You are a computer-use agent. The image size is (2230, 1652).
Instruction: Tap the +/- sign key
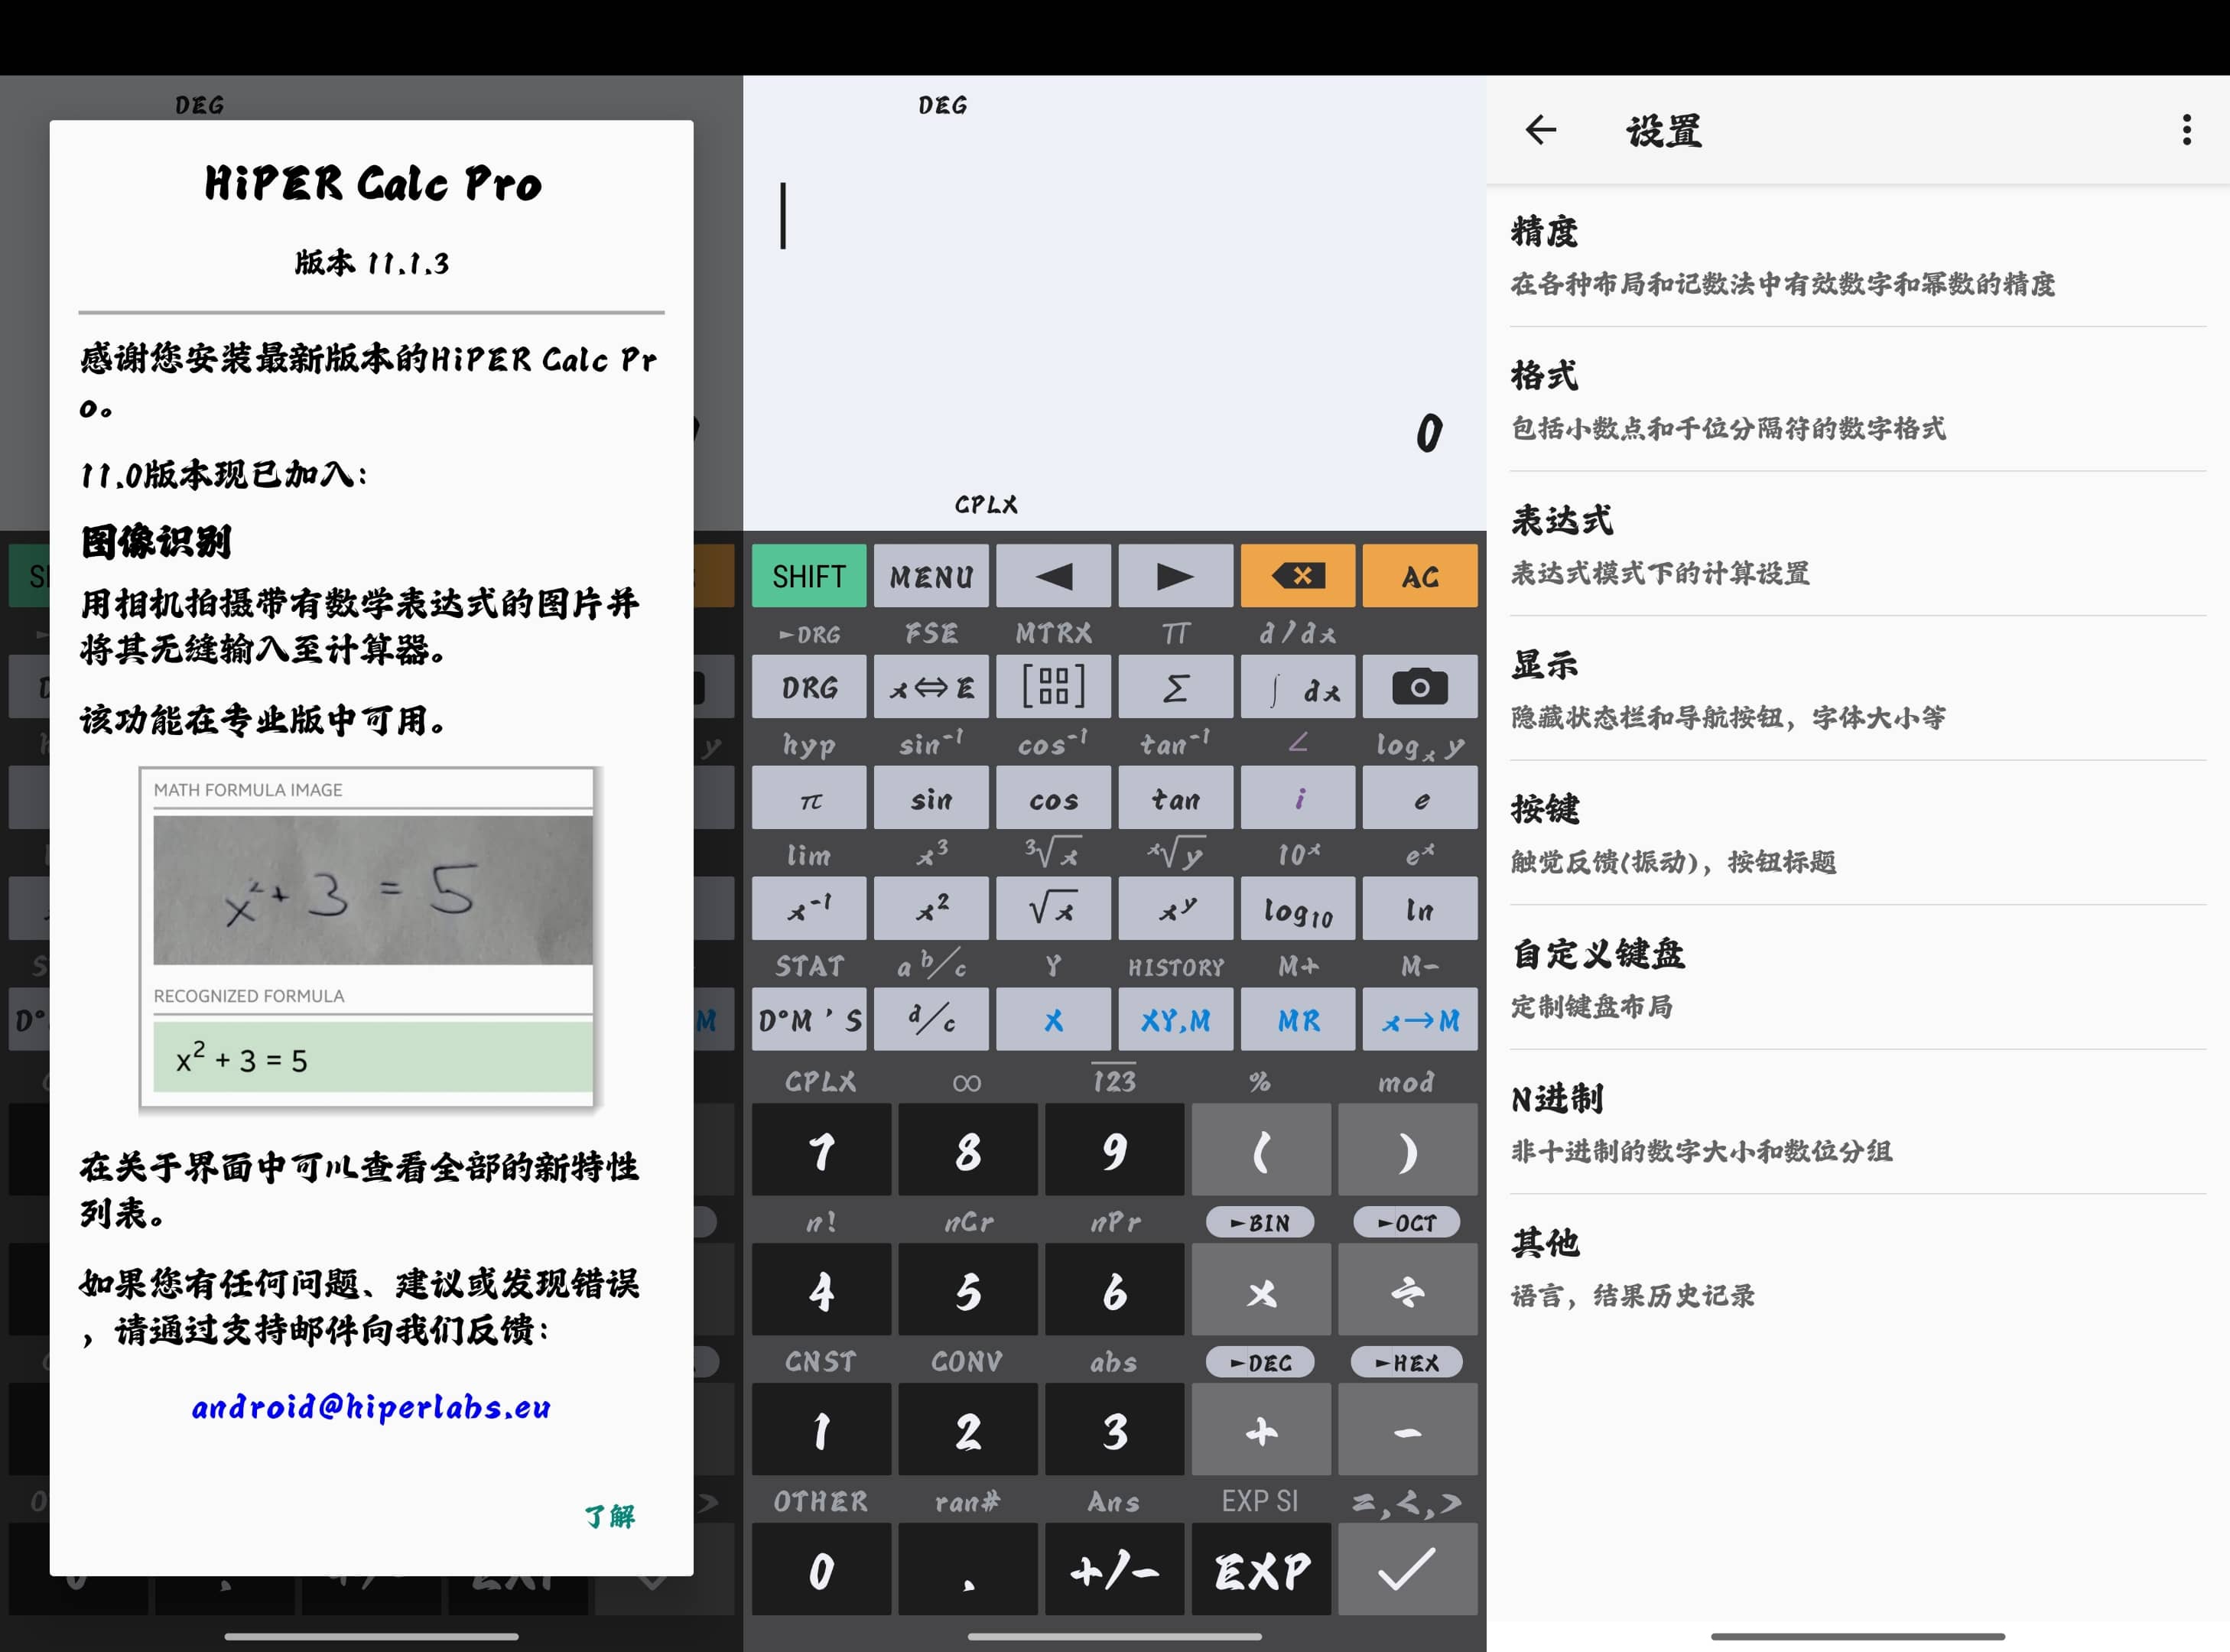(1114, 1570)
